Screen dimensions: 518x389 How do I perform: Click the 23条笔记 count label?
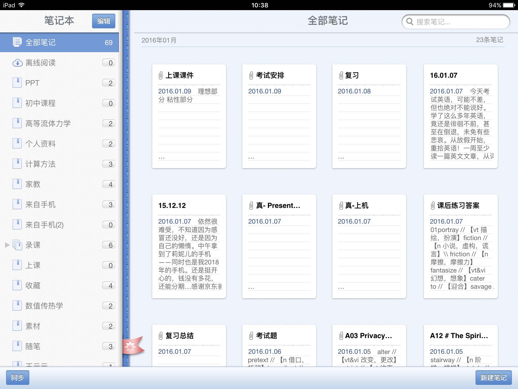pos(490,40)
